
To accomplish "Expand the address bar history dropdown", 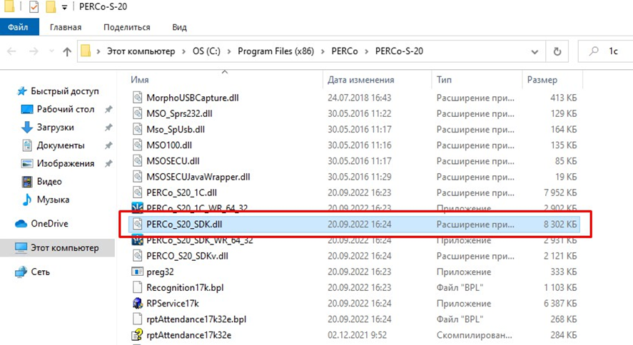I will click(535, 51).
